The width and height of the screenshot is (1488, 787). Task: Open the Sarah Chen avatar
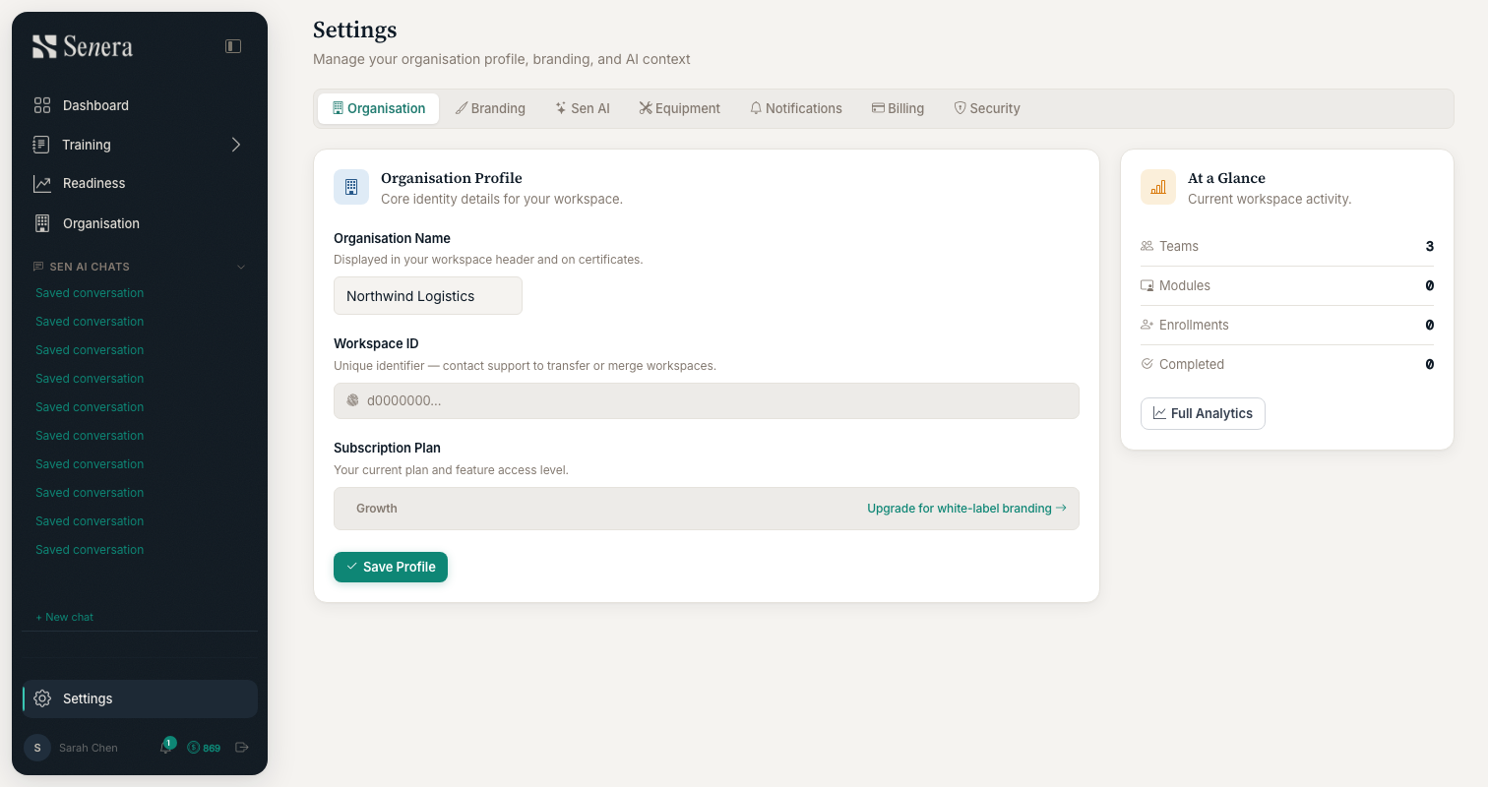click(37, 748)
